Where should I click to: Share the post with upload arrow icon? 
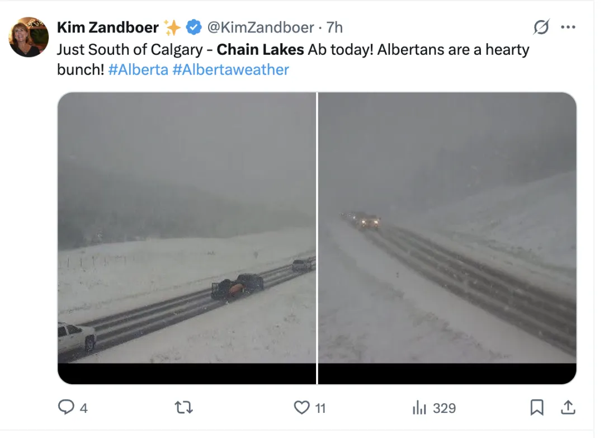click(x=568, y=407)
